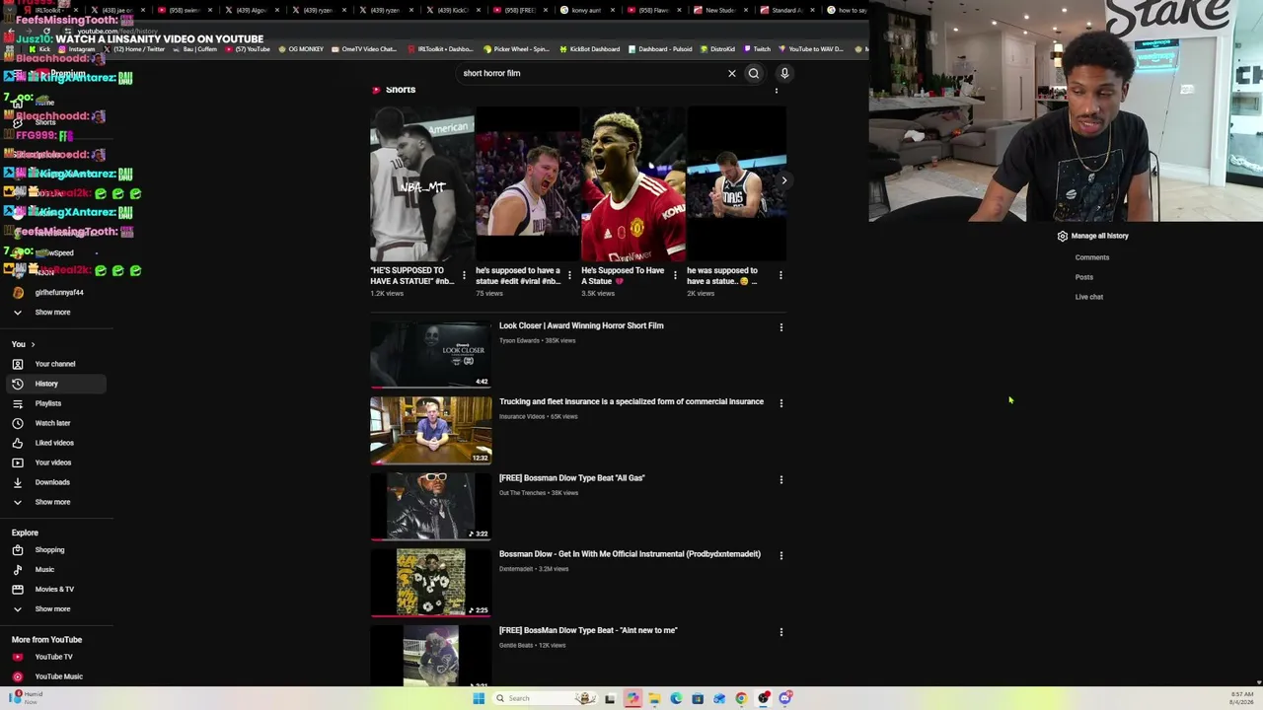This screenshot has width=1263, height=710.
Task: Expand Show more under subscriptions
Action: [x=54, y=313]
